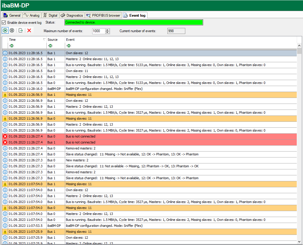Pause the event log updates
The height and width of the screenshot is (245, 303).
(x=12, y=30)
